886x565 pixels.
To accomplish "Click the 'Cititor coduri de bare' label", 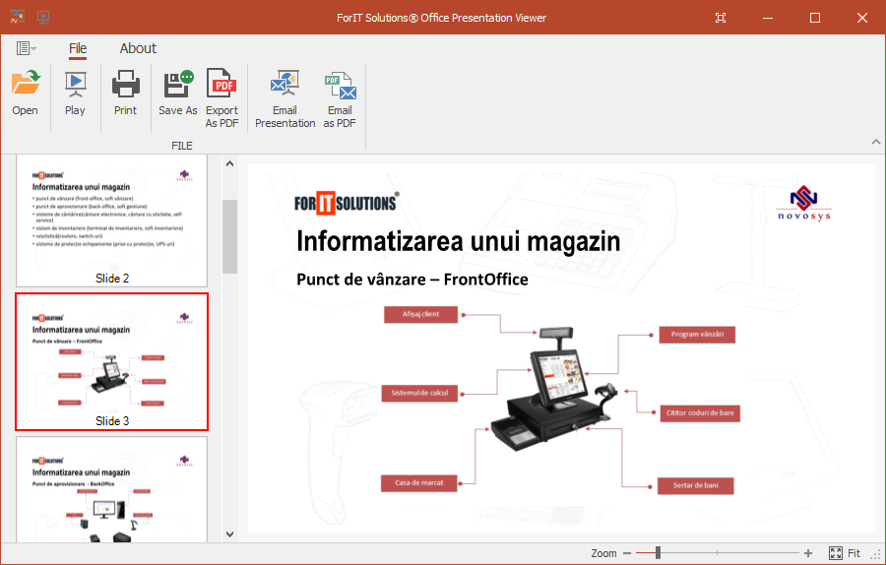I will 700,413.
